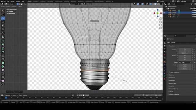Toggle X-ray viewport display

(150, 4)
